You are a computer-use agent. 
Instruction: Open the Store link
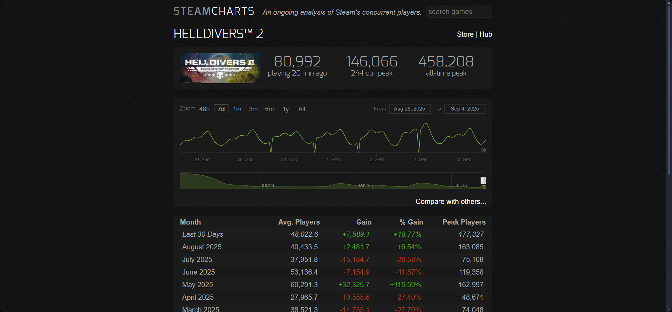tap(465, 34)
